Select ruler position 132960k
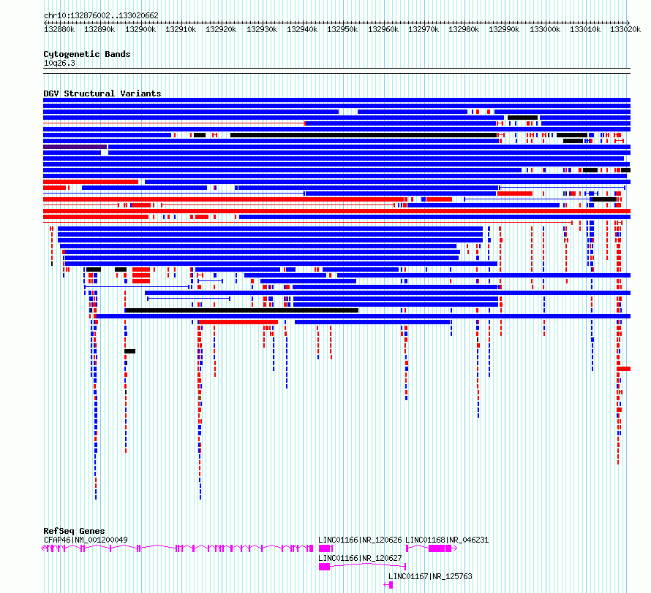Image resolution: width=651 pixels, height=593 pixels. pos(383,29)
